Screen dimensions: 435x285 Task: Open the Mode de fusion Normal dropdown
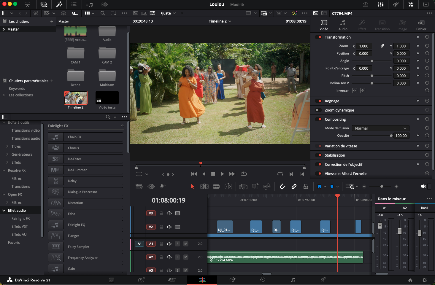(x=380, y=128)
